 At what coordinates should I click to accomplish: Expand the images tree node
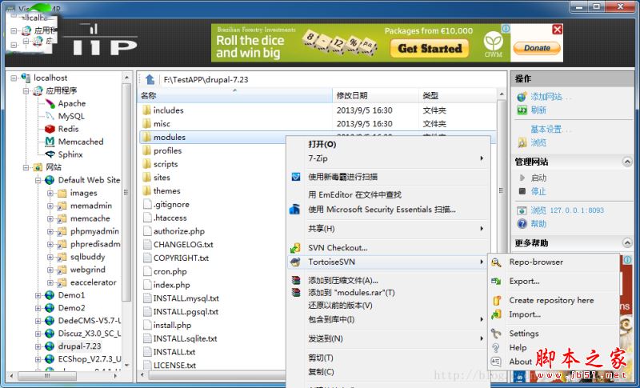pos(50,193)
